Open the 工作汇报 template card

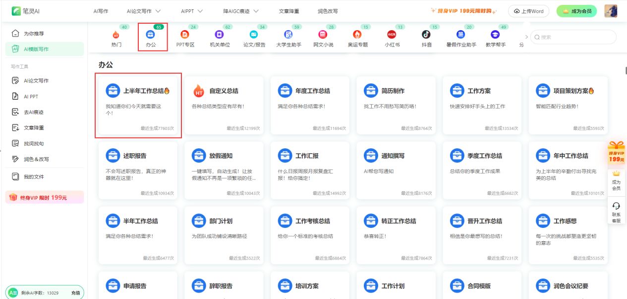pyautogui.click(x=310, y=171)
